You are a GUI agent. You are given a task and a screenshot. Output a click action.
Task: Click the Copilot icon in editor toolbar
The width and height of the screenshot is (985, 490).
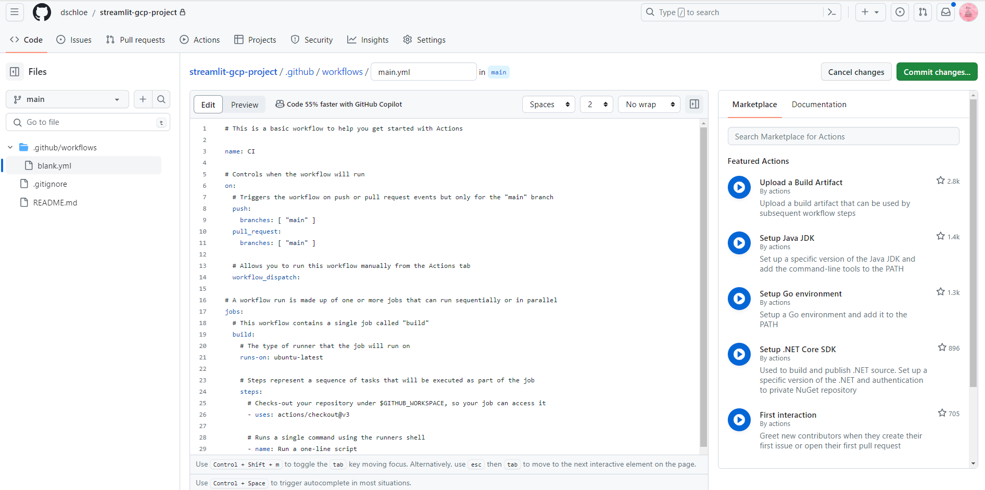point(280,104)
